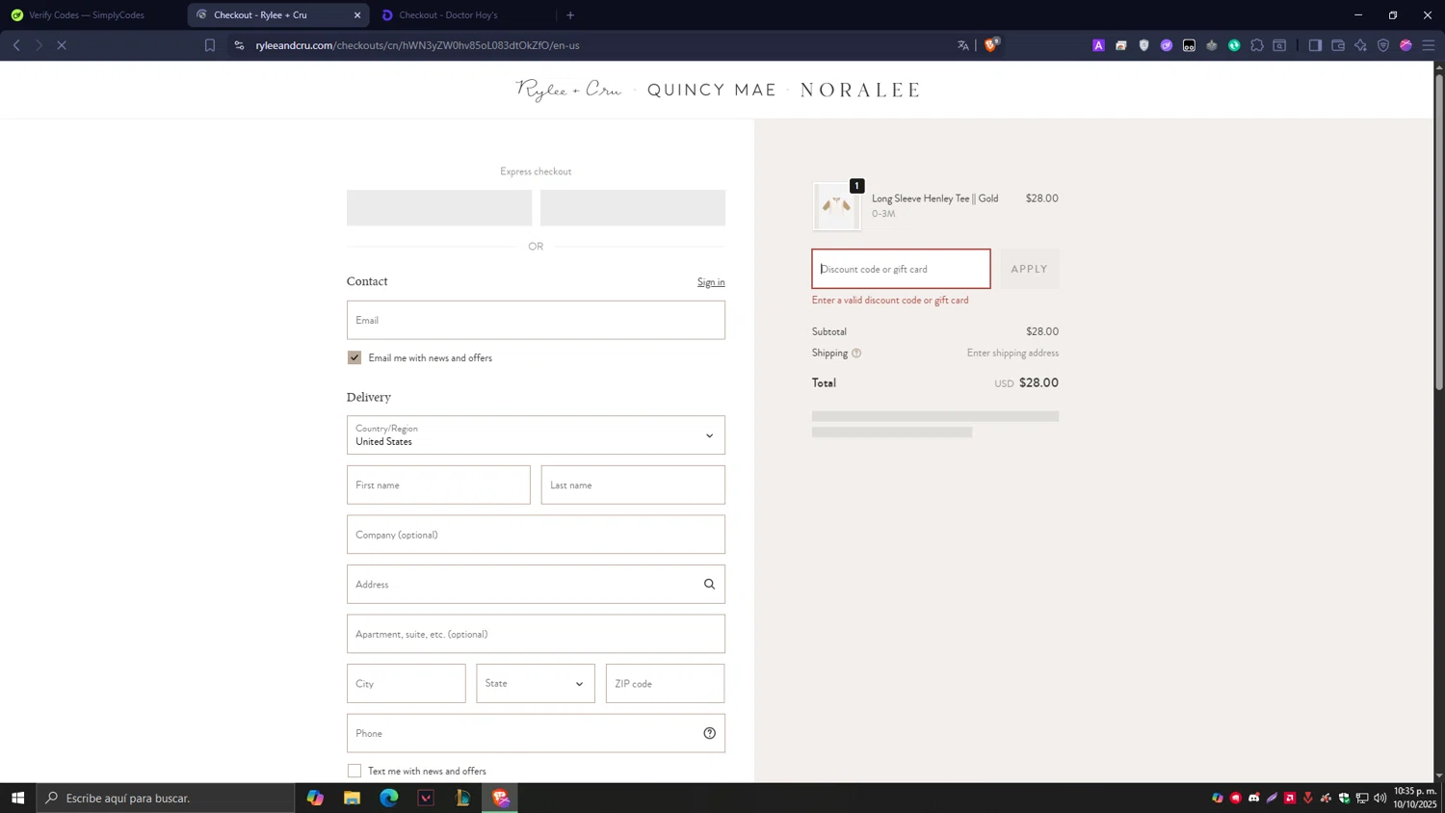Click the green circular arrows extension icon
Screen dimensions: 1445x813
coord(1234,45)
